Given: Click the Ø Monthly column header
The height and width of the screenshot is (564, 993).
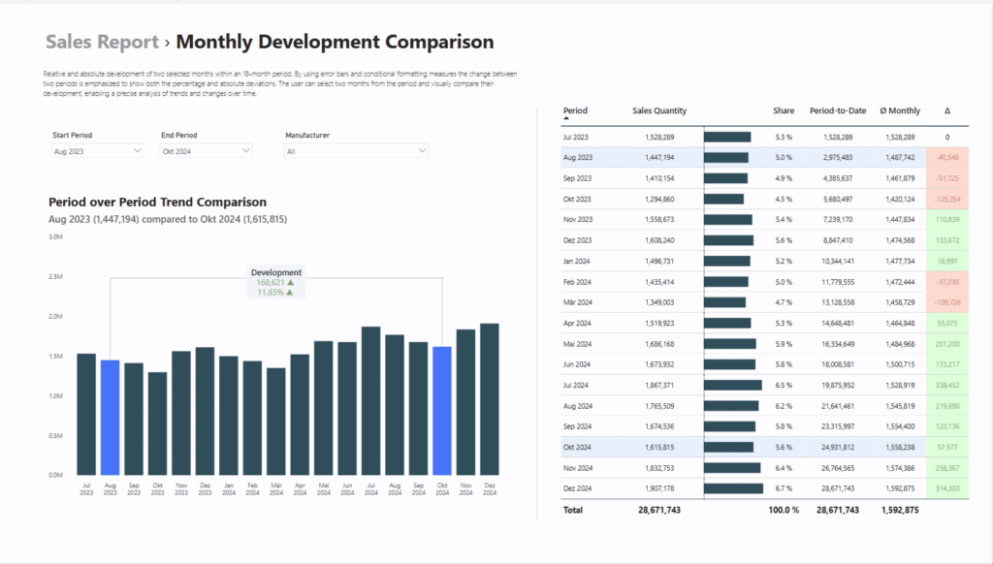Looking at the screenshot, I should [900, 111].
